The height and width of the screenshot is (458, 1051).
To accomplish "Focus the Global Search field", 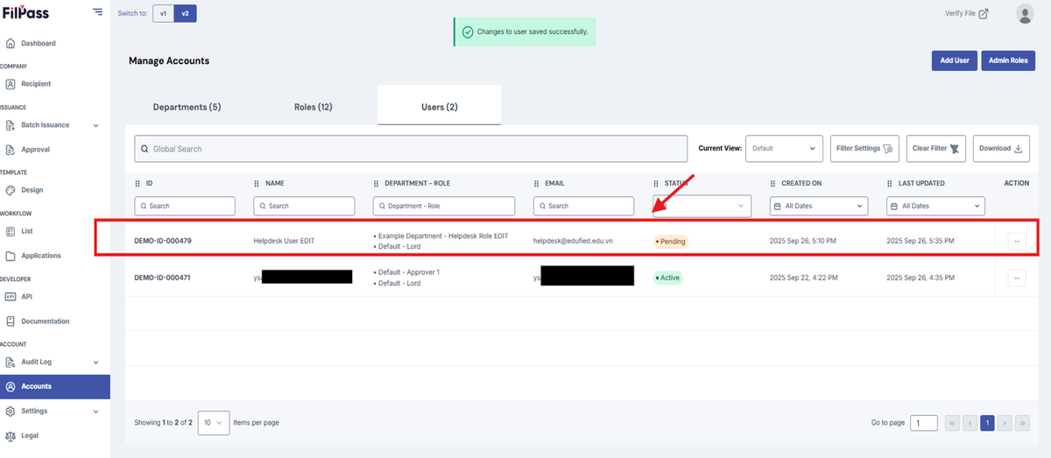I will [411, 149].
